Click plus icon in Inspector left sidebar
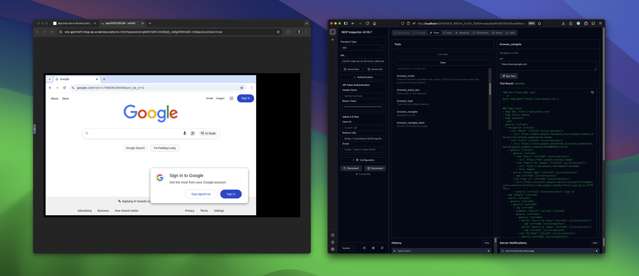The height and width of the screenshot is (276, 639). [x=332, y=40]
